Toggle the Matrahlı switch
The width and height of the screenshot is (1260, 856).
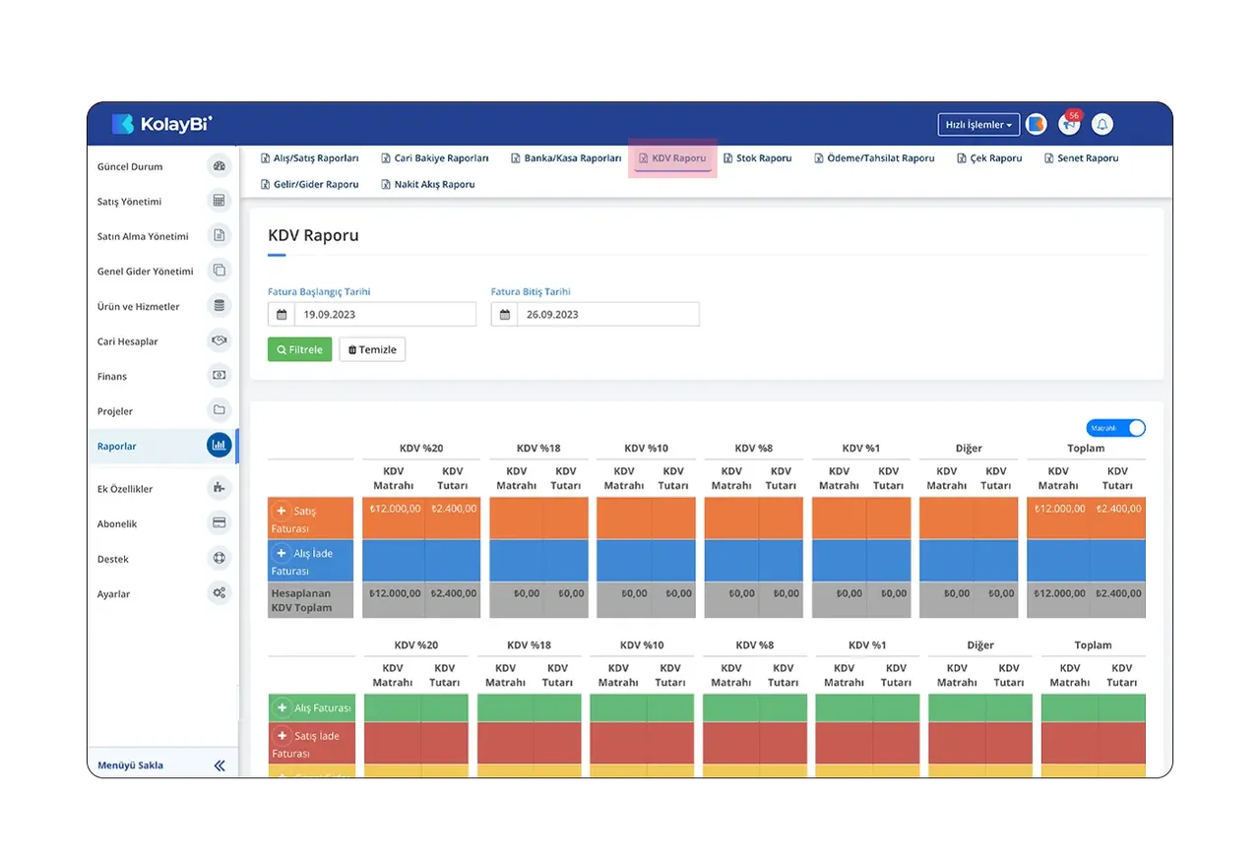tap(1116, 428)
